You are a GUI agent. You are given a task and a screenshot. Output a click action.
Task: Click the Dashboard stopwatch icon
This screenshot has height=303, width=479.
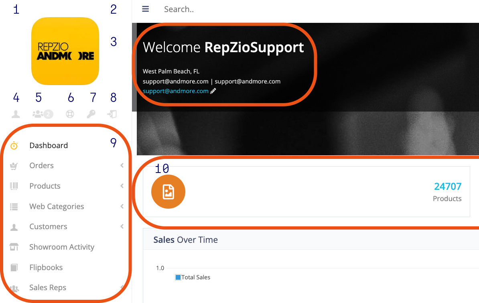point(14,146)
